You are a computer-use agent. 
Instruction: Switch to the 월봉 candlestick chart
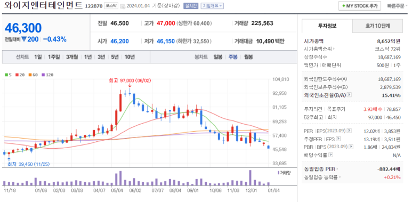[248, 56]
